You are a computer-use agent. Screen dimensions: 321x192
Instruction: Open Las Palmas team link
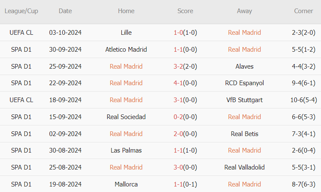(x=126, y=150)
